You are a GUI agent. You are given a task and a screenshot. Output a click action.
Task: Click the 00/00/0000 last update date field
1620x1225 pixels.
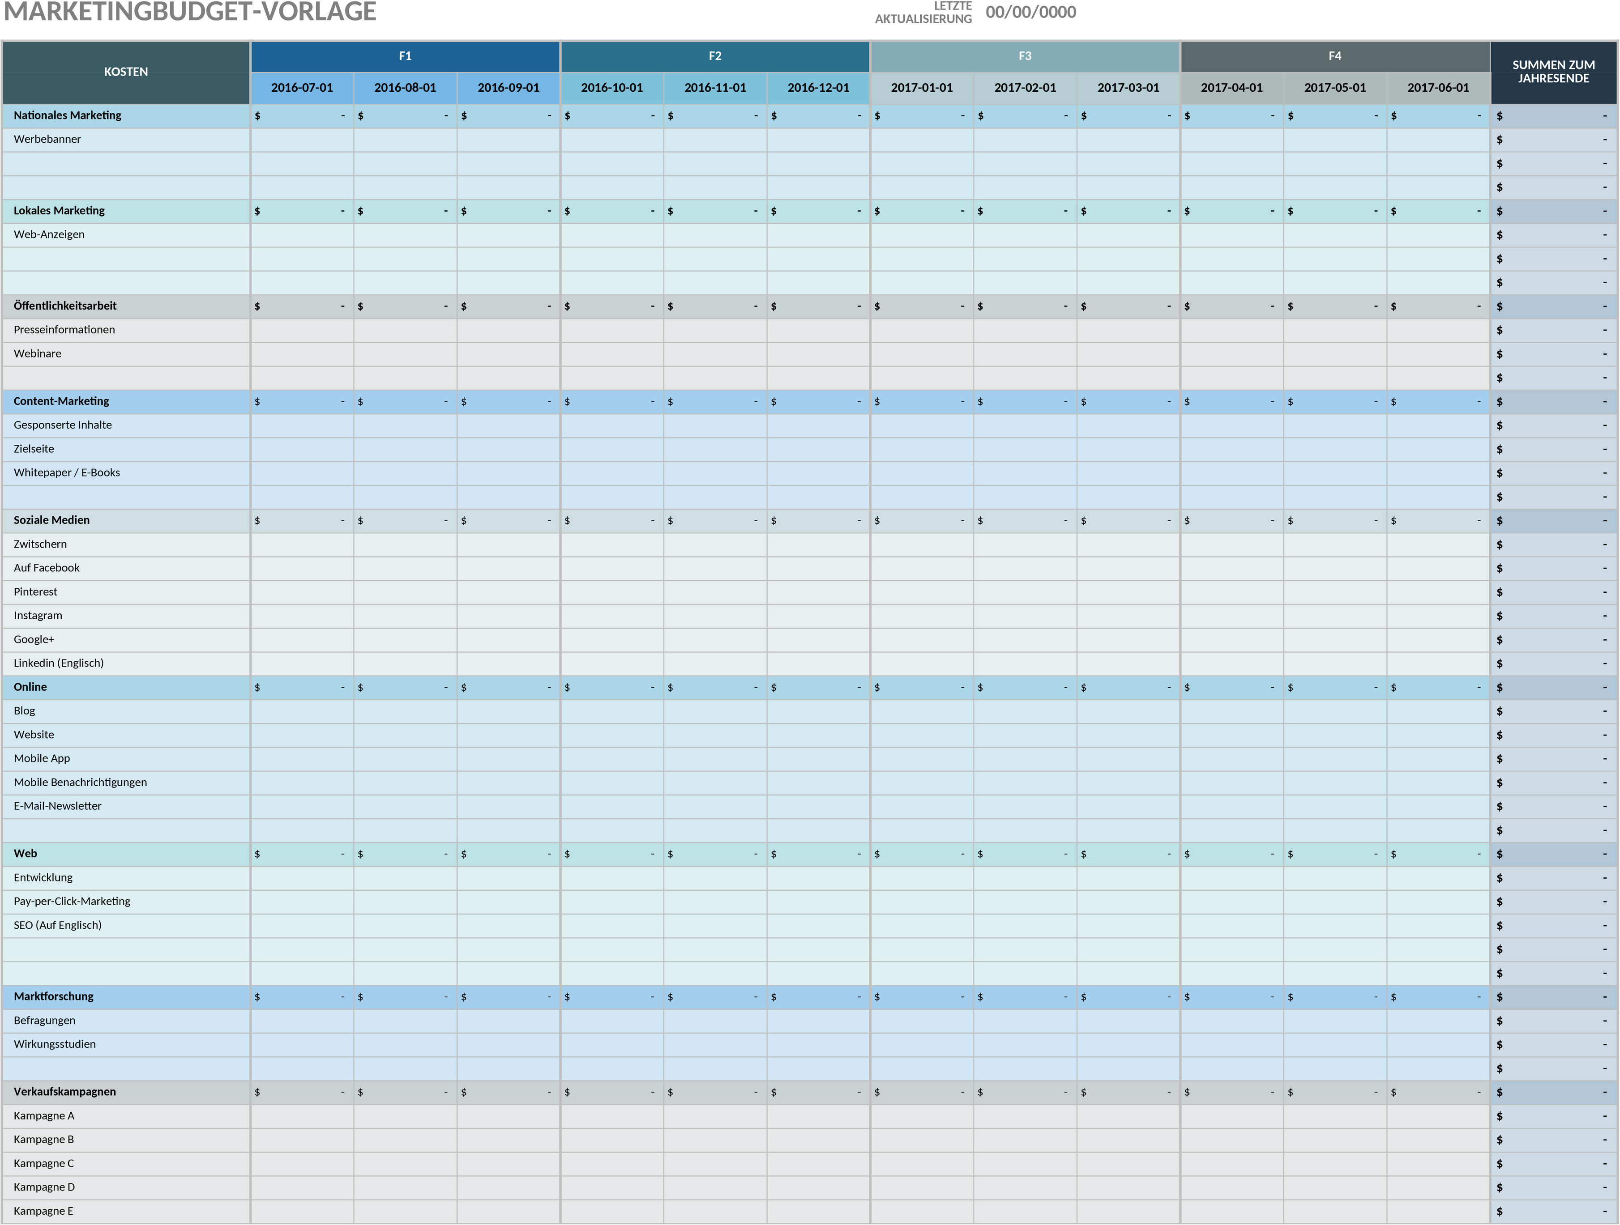1030,13
